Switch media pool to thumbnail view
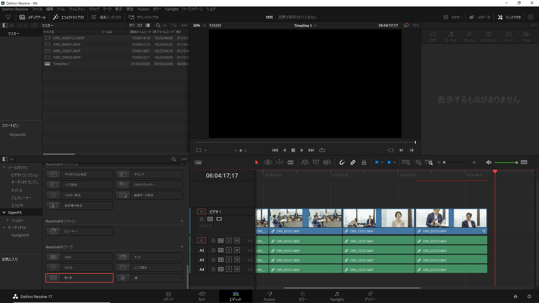Screen dimensions: 539x303 140,25
